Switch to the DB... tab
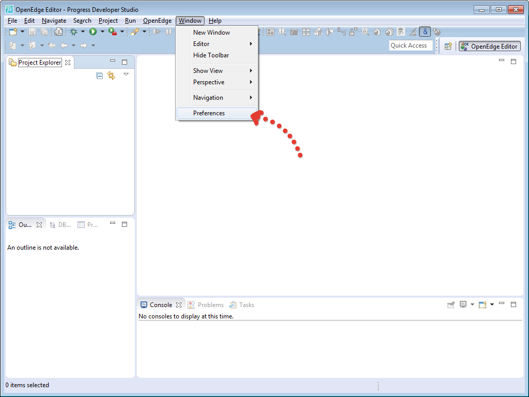This screenshot has height=397, width=529. (x=60, y=225)
